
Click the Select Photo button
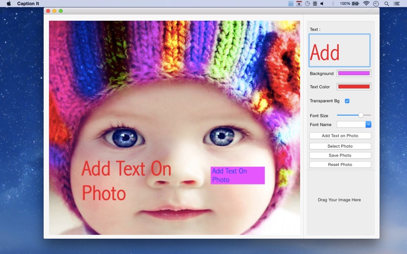pos(340,146)
